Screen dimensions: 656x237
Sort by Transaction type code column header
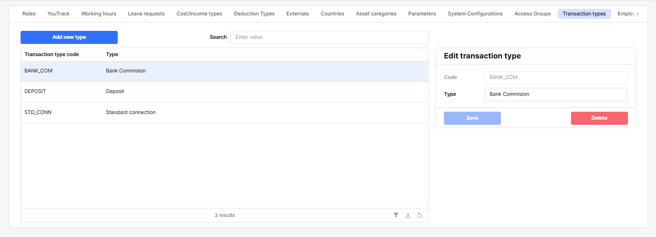point(52,55)
